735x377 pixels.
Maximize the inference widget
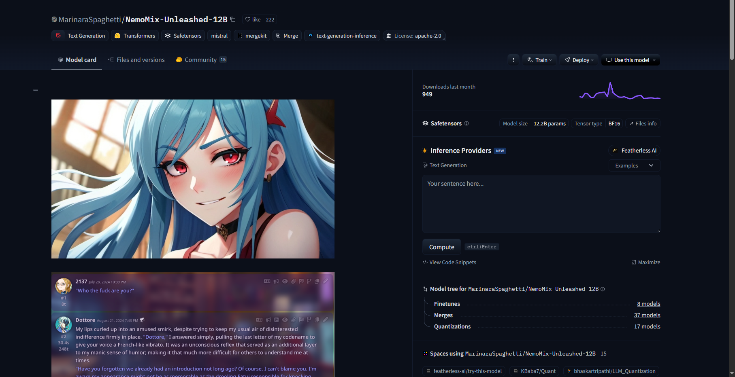646,262
